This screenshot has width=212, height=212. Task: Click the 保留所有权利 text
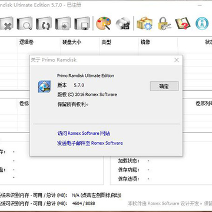[x=73, y=104]
